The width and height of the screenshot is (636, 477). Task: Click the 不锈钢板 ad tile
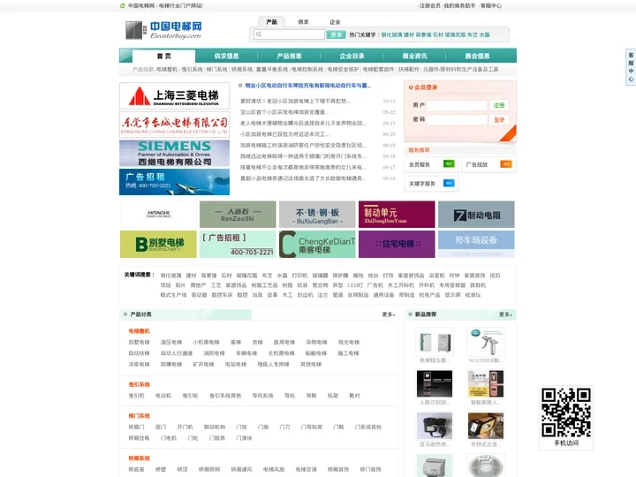point(317,214)
